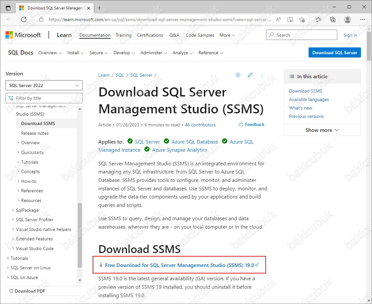The width and height of the screenshot is (372, 304).
Task: Open the browser profile avatar icon
Action: coord(348,19)
